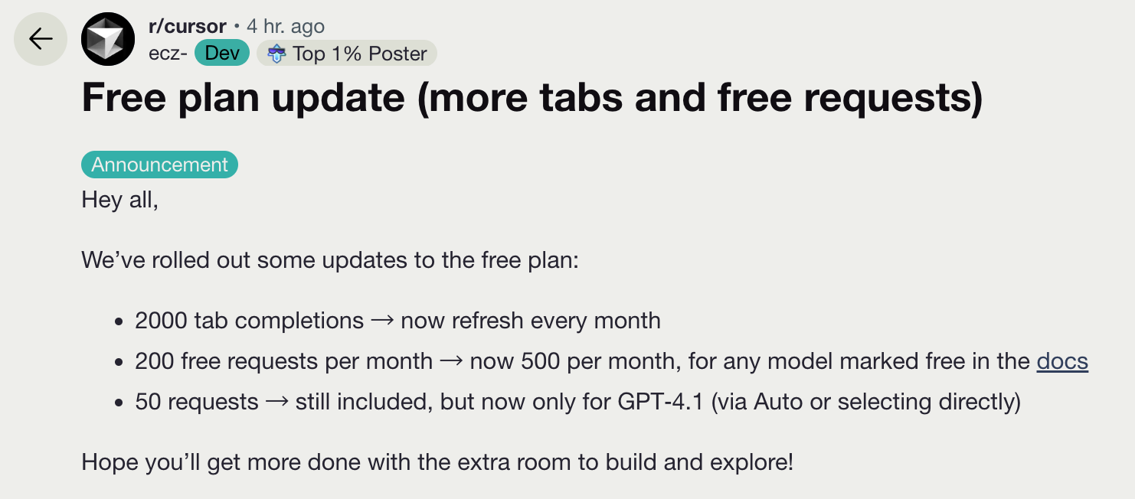The image size is (1135, 499).
Task: Click the 'Hope you'll get more done' line
Action: point(437,462)
